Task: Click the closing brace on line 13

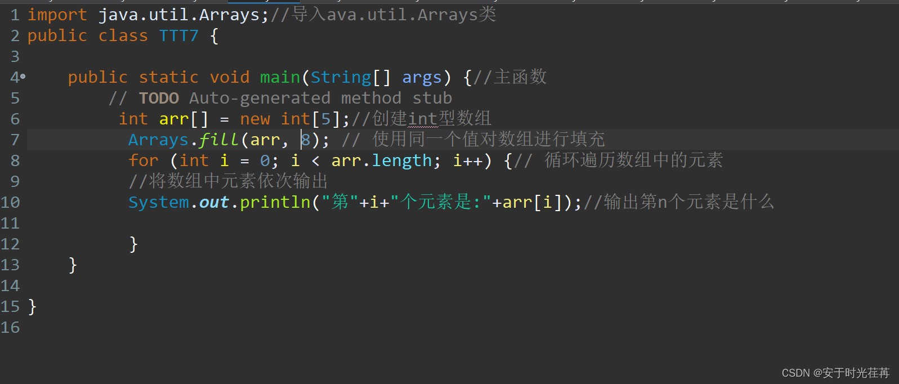Action: coord(73,265)
